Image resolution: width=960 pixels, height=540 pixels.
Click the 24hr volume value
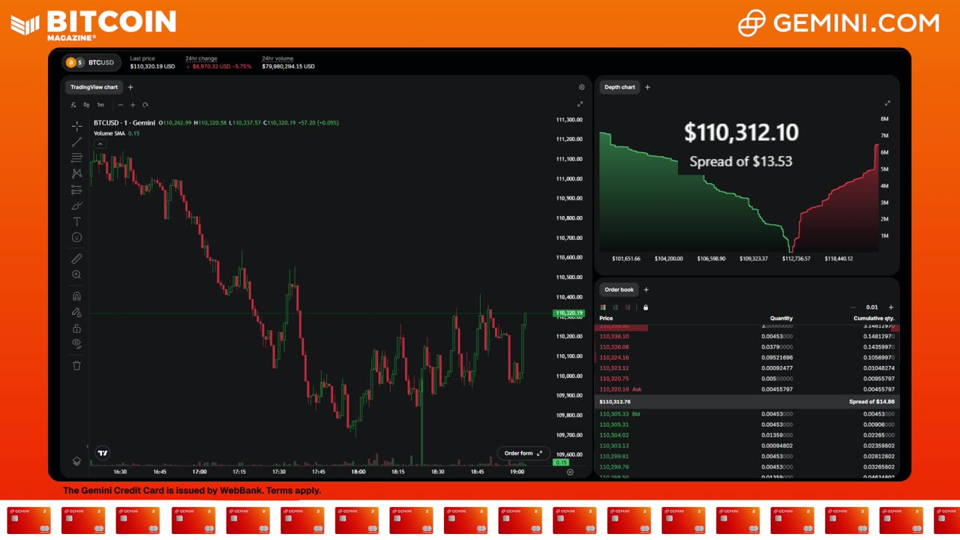[288, 66]
